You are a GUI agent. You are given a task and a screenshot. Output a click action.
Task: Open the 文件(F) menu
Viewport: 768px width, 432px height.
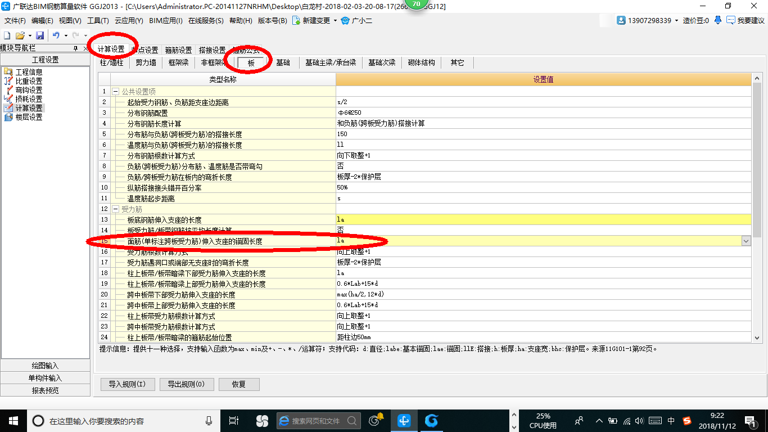[x=16, y=20]
